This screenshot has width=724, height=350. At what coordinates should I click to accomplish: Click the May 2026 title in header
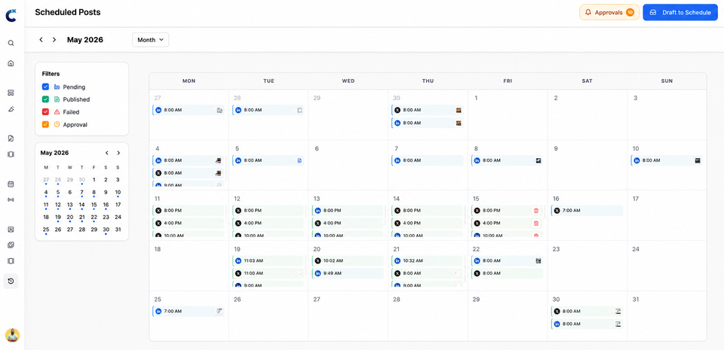tap(85, 40)
